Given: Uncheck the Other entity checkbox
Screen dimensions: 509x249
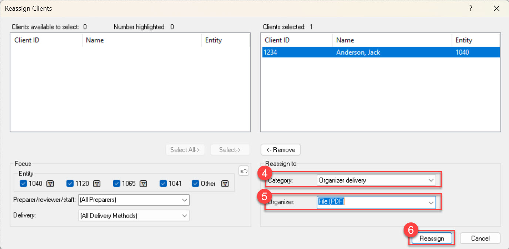Looking at the screenshot, I should [195, 183].
